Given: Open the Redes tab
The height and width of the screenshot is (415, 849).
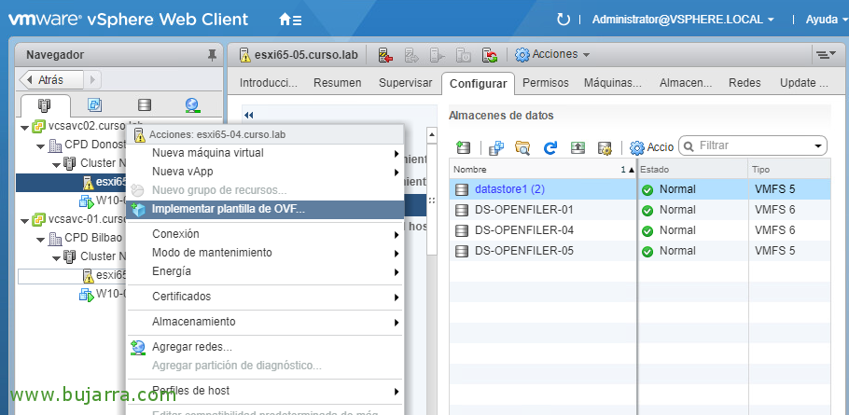Looking at the screenshot, I should click(745, 83).
